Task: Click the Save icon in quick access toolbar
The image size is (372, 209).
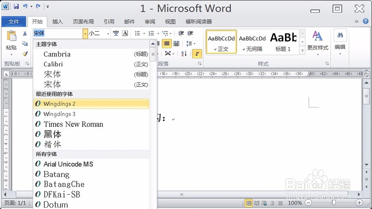Action: click(x=16, y=6)
